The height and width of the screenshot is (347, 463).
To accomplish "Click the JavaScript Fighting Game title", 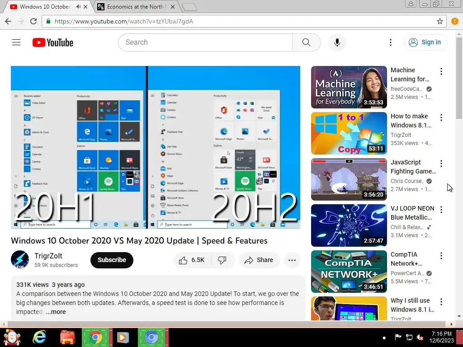I will coord(413,167).
